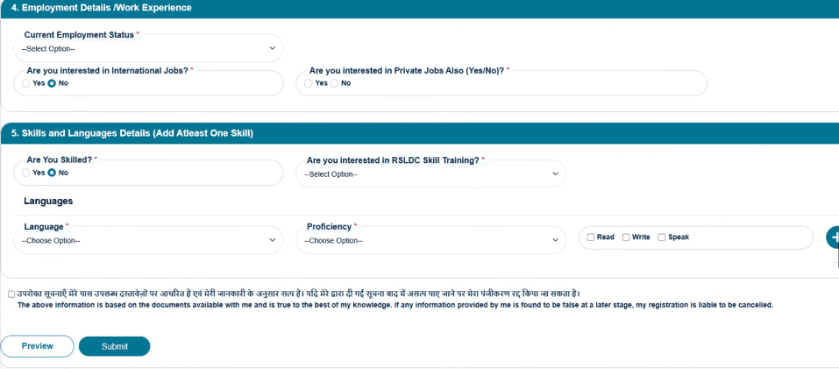Image resolution: width=839 pixels, height=369 pixels.
Task: Select Yes for Are You Skilled
Action: pos(25,173)
